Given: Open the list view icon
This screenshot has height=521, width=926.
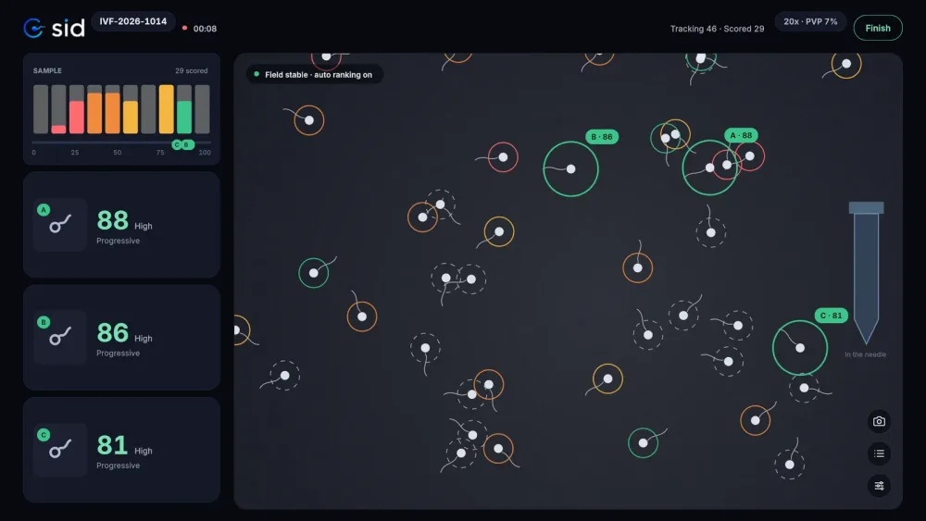Looking at the screenshot, I should click(879, 453).
